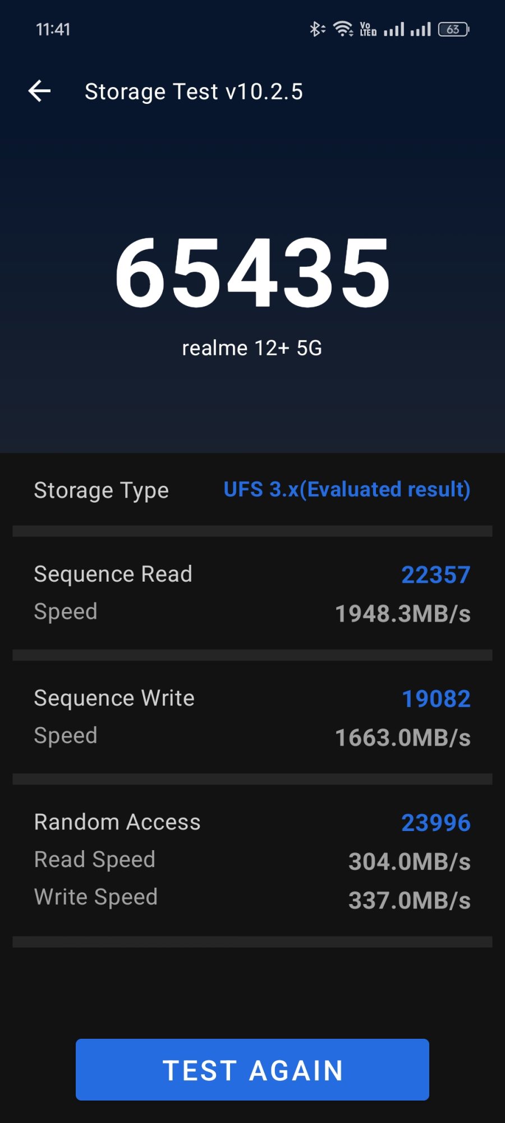Tap the 1663.0MB/s write speed value
Screen dimensions: 505x1123
[x=402, y=738]
